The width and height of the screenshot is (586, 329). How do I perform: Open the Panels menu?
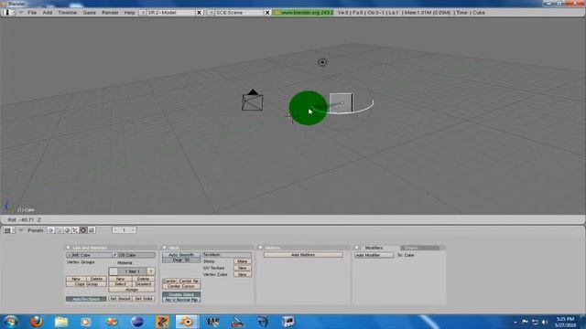click(36, 230)
